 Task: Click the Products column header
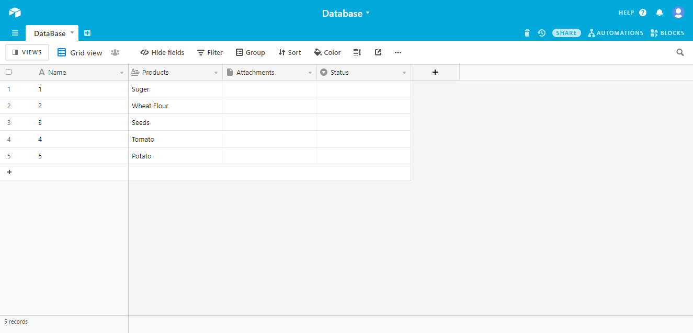coord(176,72)
